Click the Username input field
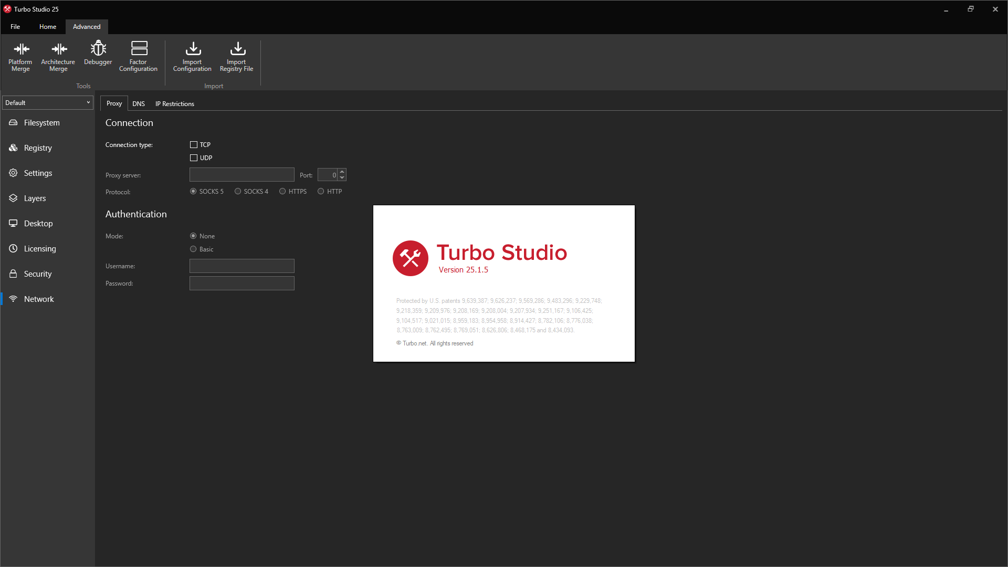This screenshot has width=1008, height=567. coord(242,266)
